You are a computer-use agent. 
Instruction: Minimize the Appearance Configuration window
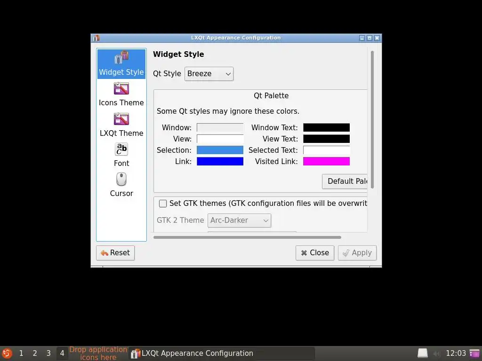click(x=362, y=38)
